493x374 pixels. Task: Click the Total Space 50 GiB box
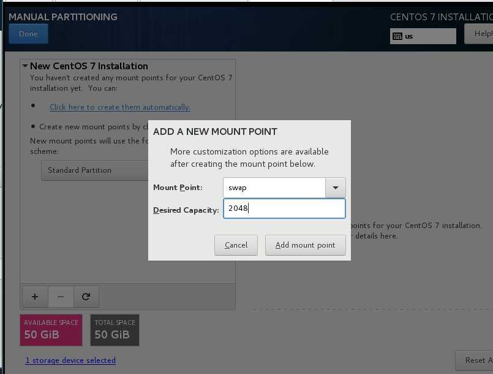[x=115, y=330]
